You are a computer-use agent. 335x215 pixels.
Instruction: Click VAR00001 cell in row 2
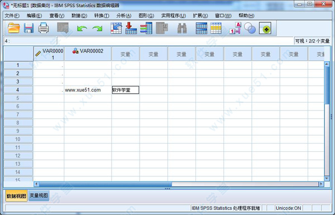[49, 74]
